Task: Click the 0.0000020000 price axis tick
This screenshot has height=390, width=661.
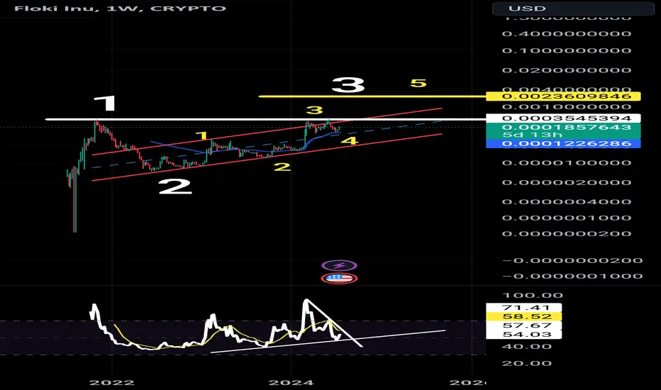Action: (x=567, y=182)
